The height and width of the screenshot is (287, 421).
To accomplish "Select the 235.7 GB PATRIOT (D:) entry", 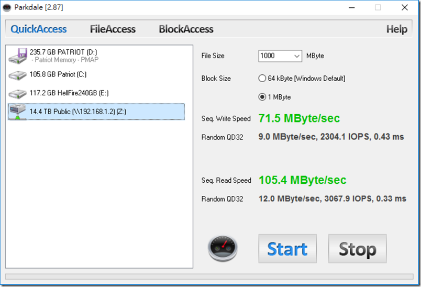I will coord(63,52).
